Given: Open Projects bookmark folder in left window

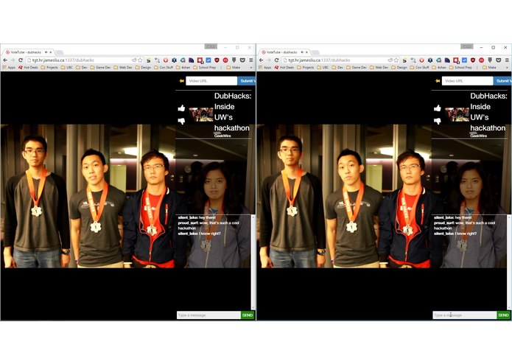Looking at the screenshot, I should tap(49, 67).
